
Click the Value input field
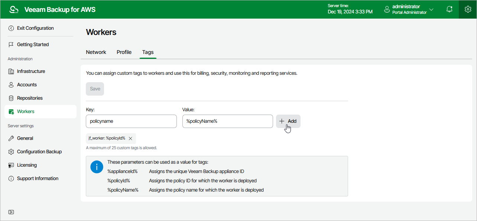228,121
